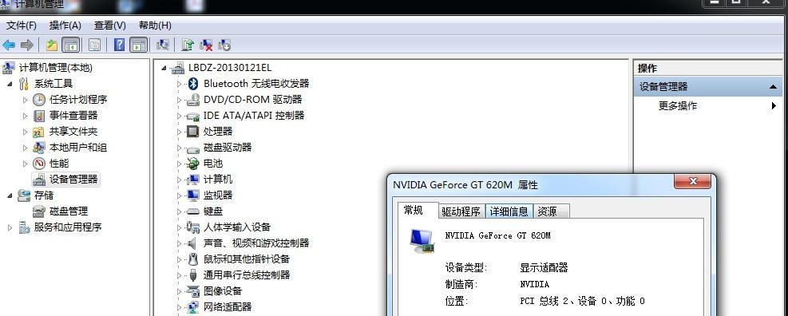The width and height of the screenshot is (788, 316).
Task: Click the PCI 总线 2 location text
Action: 583,301
